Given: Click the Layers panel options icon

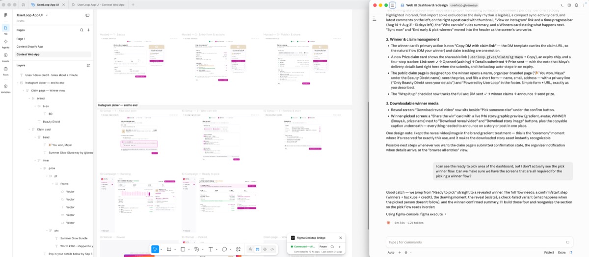Looking at the screenshot, I should 88,65.
